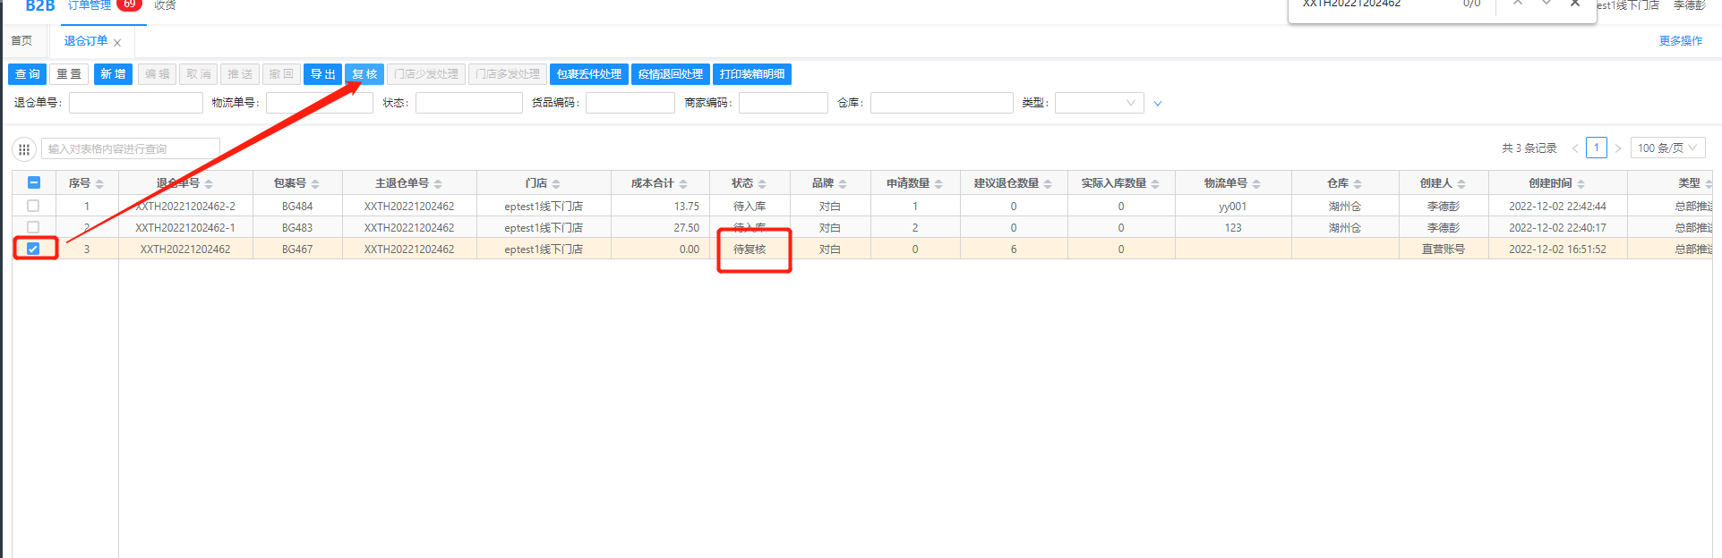The width and height of the screenshot is (1722, 558).
Task: Go to next page arrow
Action: pyautogui.click(x=1618, y=148)
